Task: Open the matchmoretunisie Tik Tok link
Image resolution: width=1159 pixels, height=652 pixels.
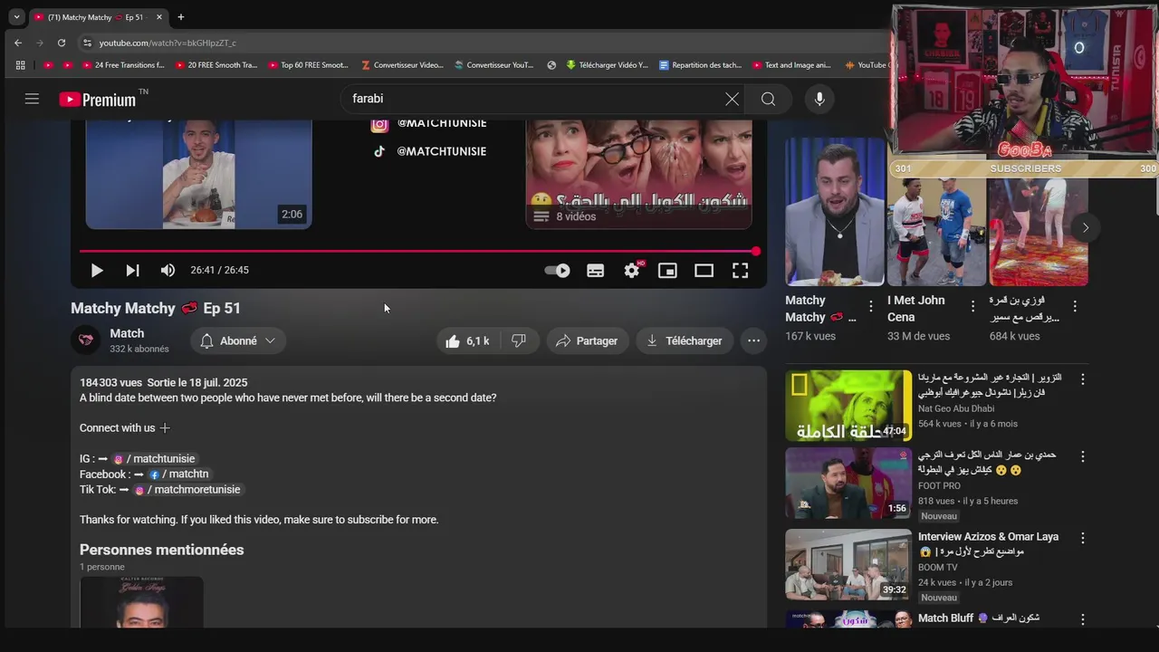Action: 188,490
